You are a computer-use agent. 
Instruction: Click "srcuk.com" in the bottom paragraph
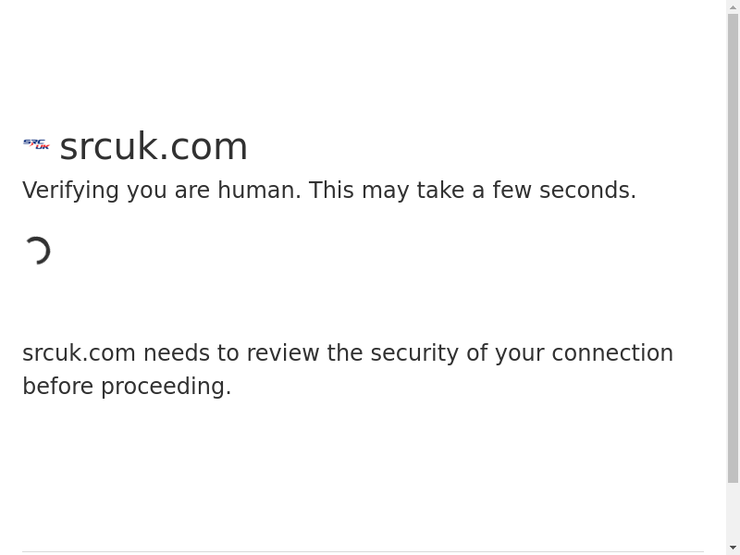79,353
